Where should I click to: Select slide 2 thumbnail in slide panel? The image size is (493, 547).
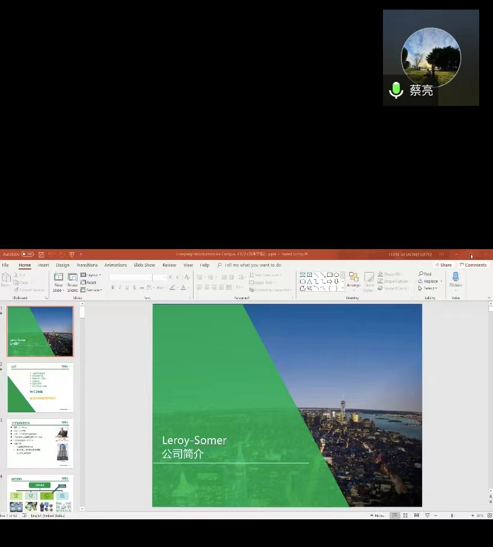pos(40,388)
